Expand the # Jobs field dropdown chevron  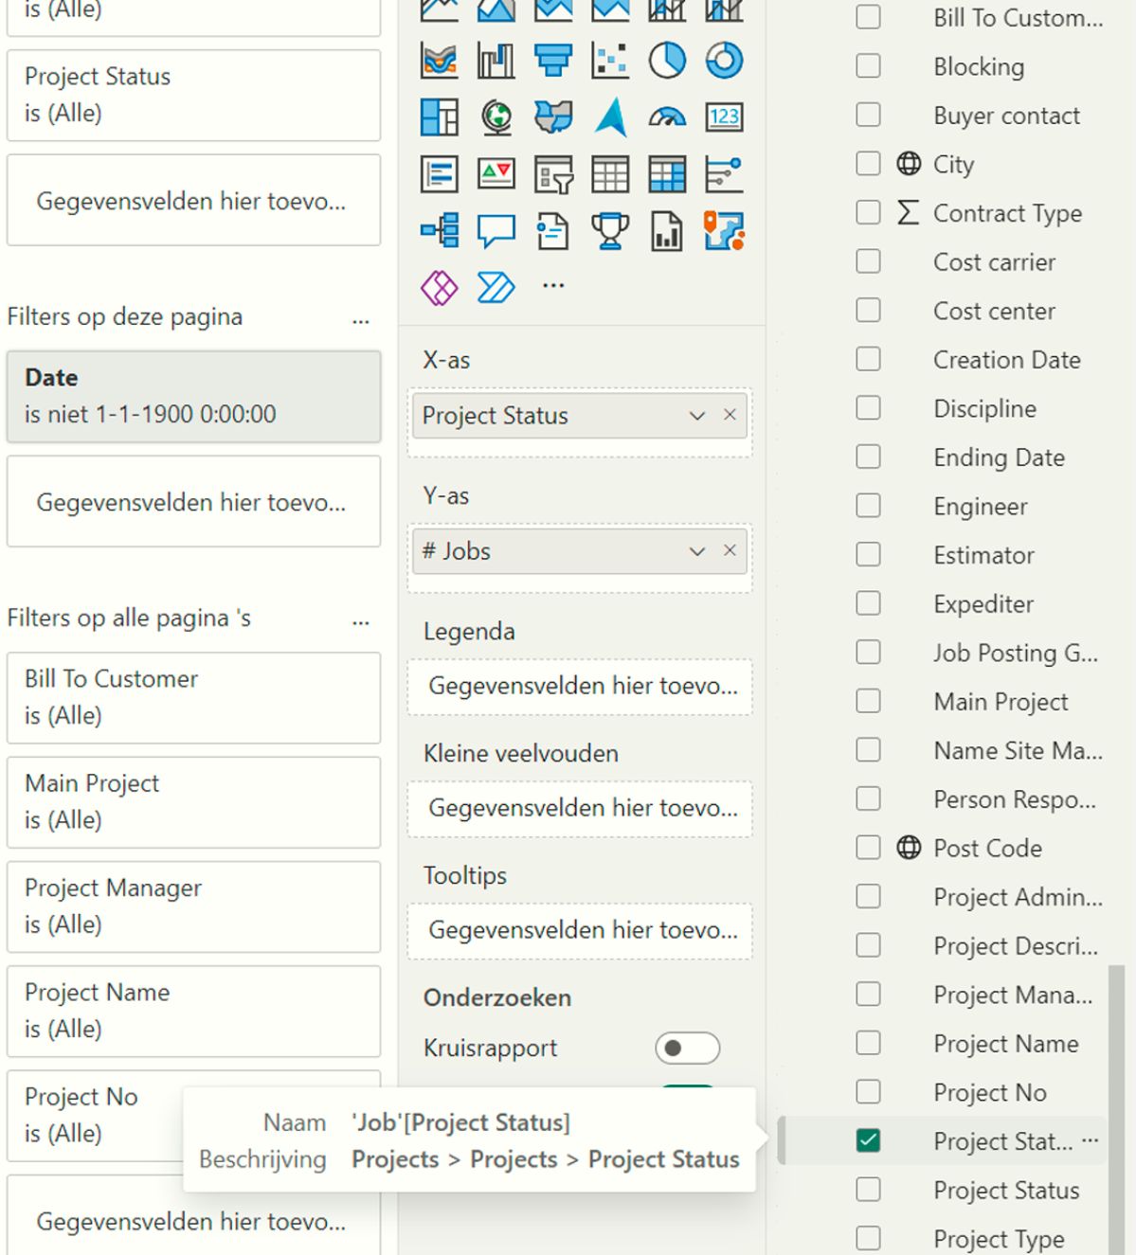[697, 551]
